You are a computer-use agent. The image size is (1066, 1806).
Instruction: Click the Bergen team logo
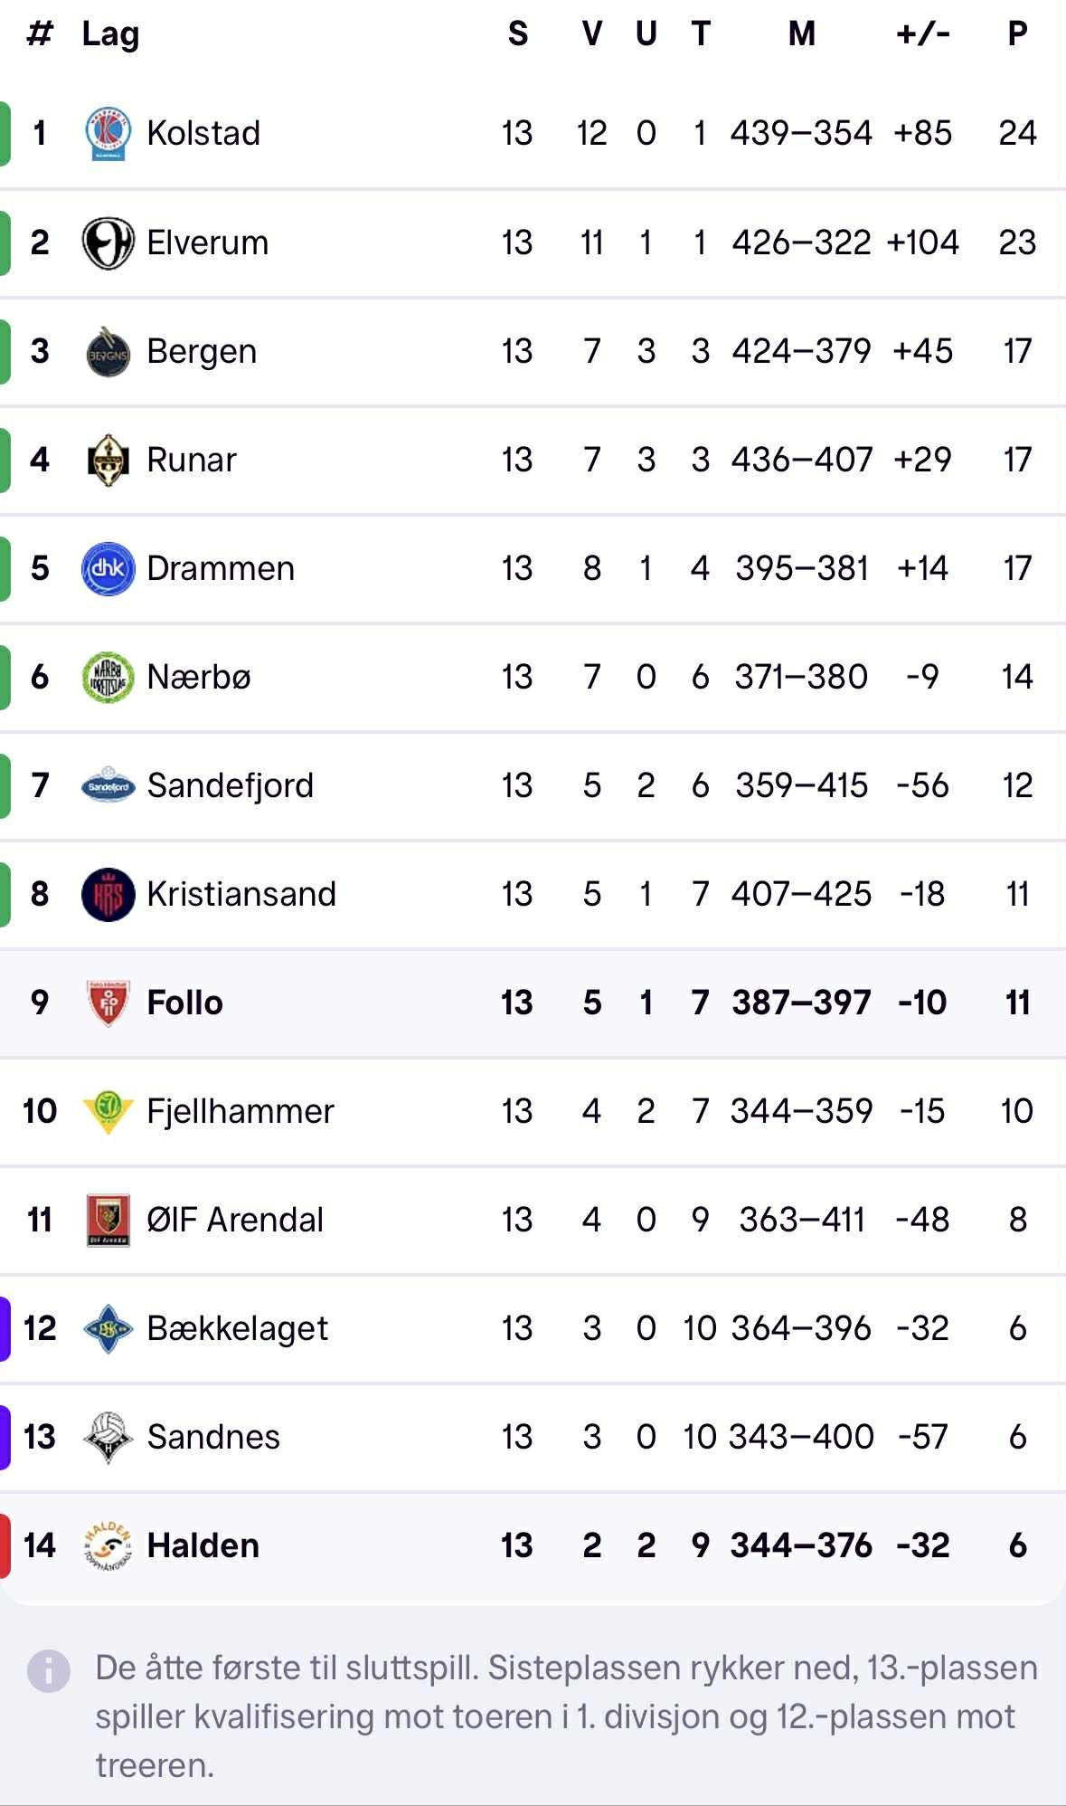(108, 351)
